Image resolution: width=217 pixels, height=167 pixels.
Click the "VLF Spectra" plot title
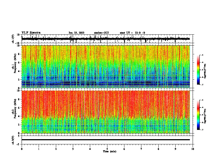(x=31, y=33)
